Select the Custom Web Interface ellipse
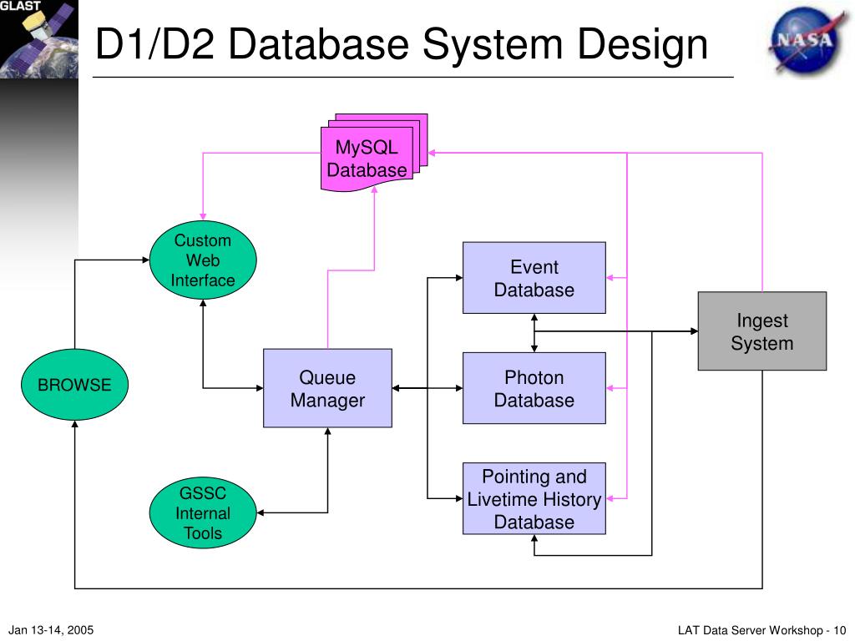The width and height of the screenshot is (855, 641). coord(203,260)
